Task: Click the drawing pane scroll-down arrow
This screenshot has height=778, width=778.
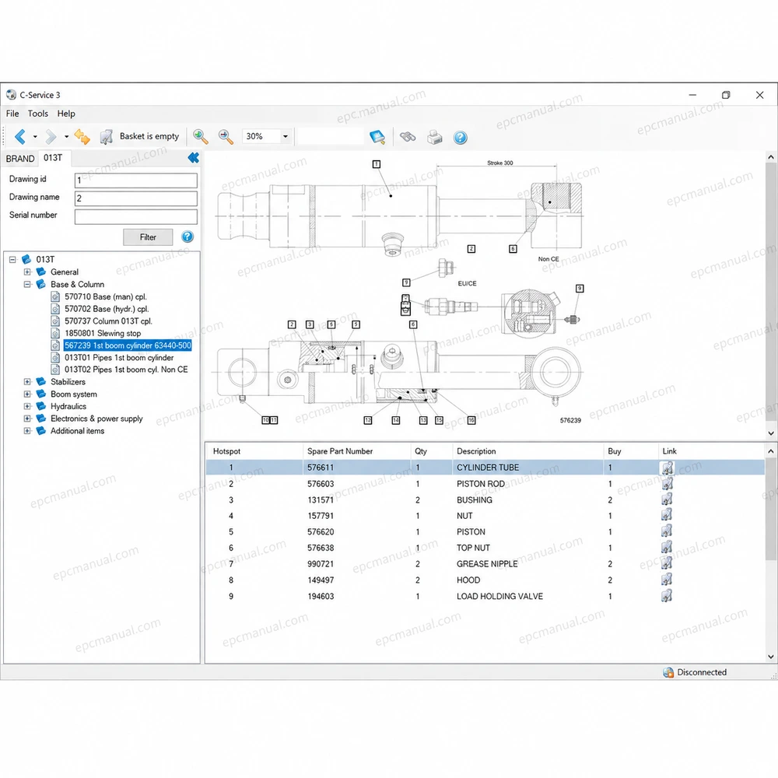Action: pyautogui.click(x=770, y=433)
